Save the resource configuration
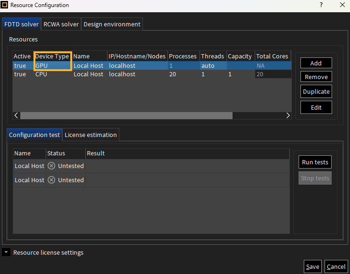Viewport: 350px width, 274px height. pos(312,266)
